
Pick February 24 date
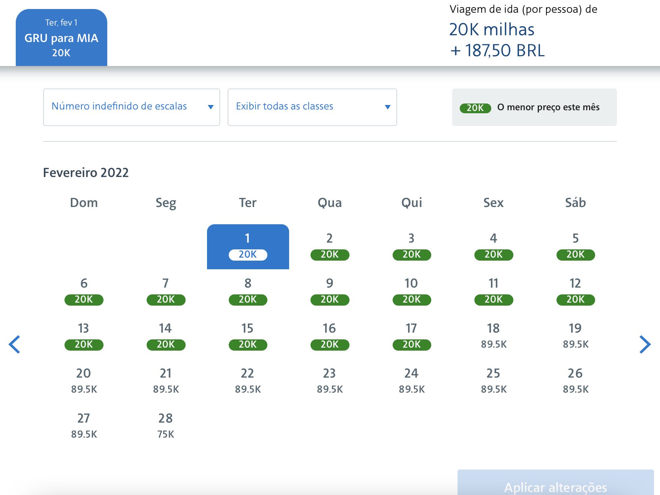[412, 382]
